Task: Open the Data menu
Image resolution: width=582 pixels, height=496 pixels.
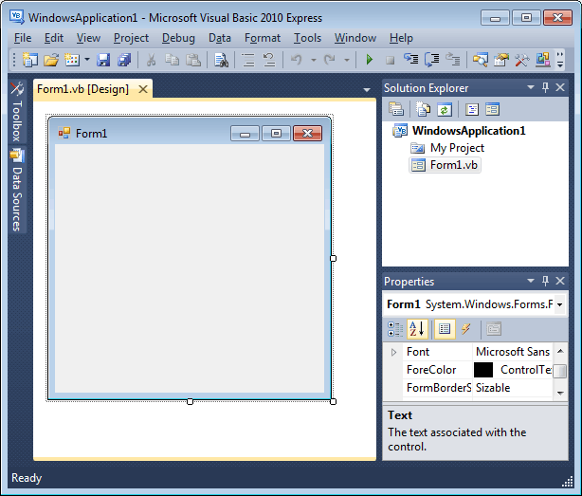Action: [220, 38]
